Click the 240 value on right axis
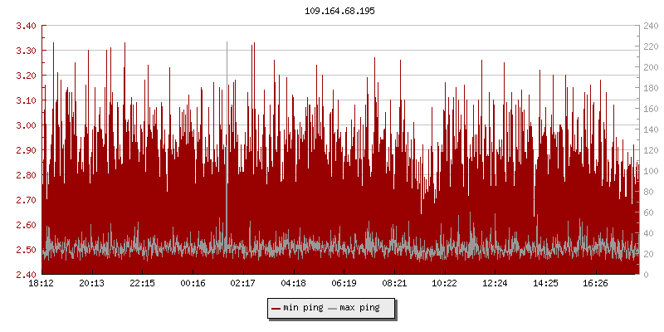The width and height of the screenshot is (664, 332). [650, 26]
